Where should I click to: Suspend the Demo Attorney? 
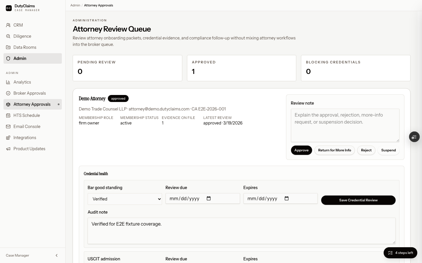point(388,150)
